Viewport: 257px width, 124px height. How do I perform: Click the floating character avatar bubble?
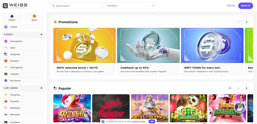pyautogui.click(x=239, y=106)
